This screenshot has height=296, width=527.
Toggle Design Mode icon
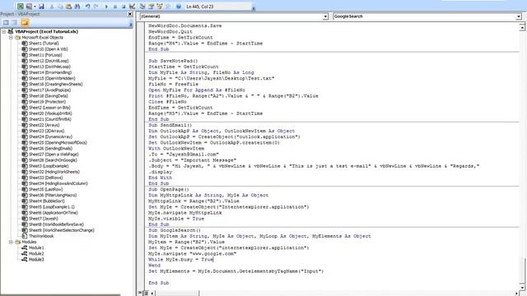tap(132, 7)
